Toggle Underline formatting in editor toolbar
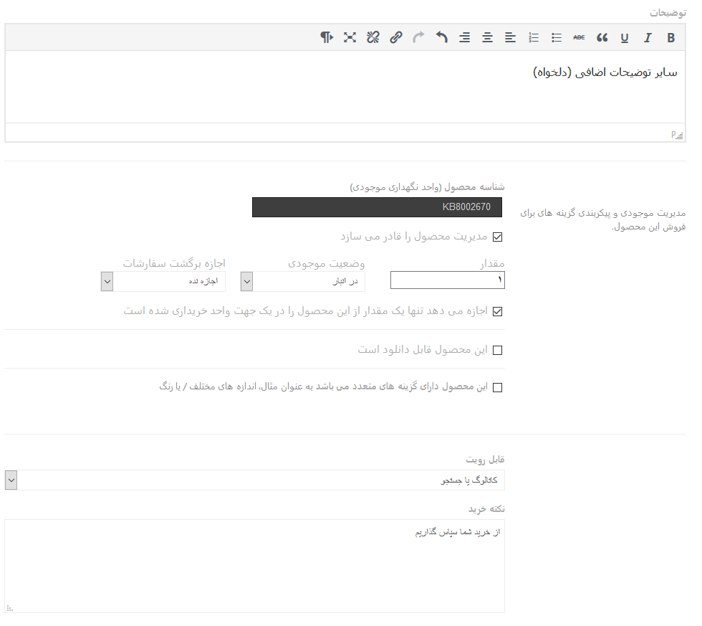The width and height of the screenshot is (702, 626). tap(625, 37)
